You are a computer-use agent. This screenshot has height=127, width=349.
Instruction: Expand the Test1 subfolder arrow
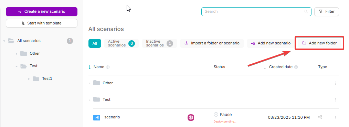pos(29,79)
